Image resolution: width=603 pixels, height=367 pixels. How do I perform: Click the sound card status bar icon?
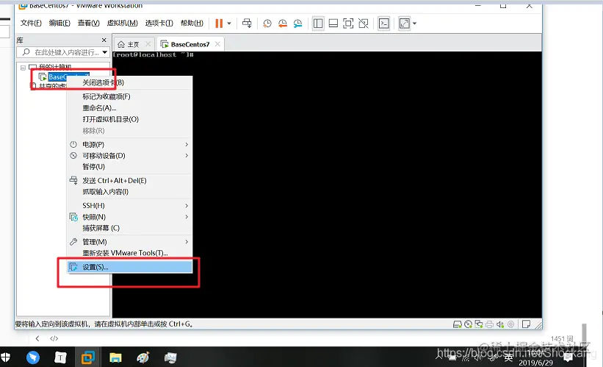click(500, 324)
